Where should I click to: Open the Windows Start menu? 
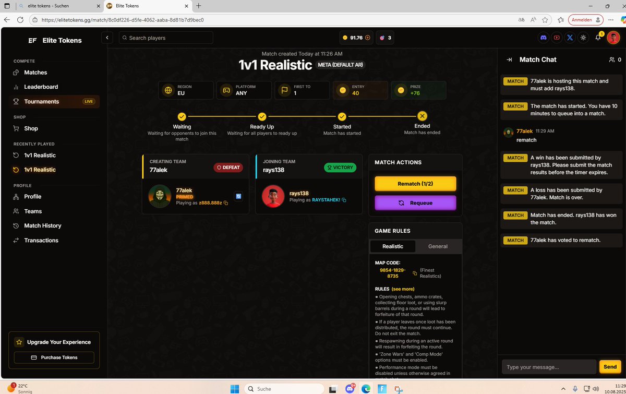click(x=234, y=388)
